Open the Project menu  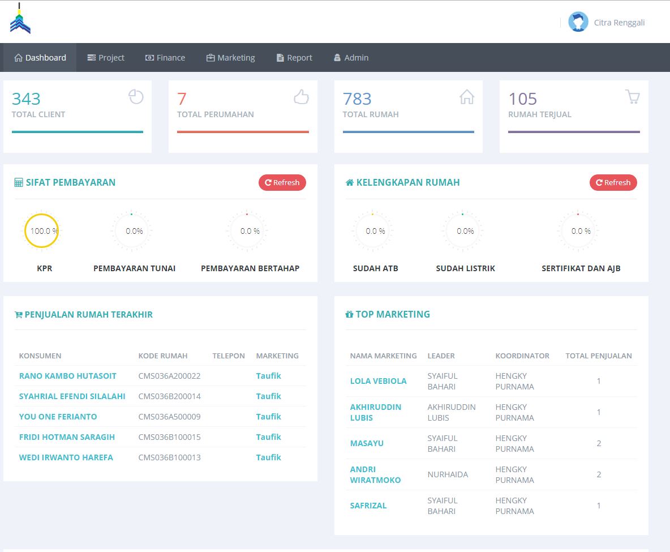coord(106,58)
